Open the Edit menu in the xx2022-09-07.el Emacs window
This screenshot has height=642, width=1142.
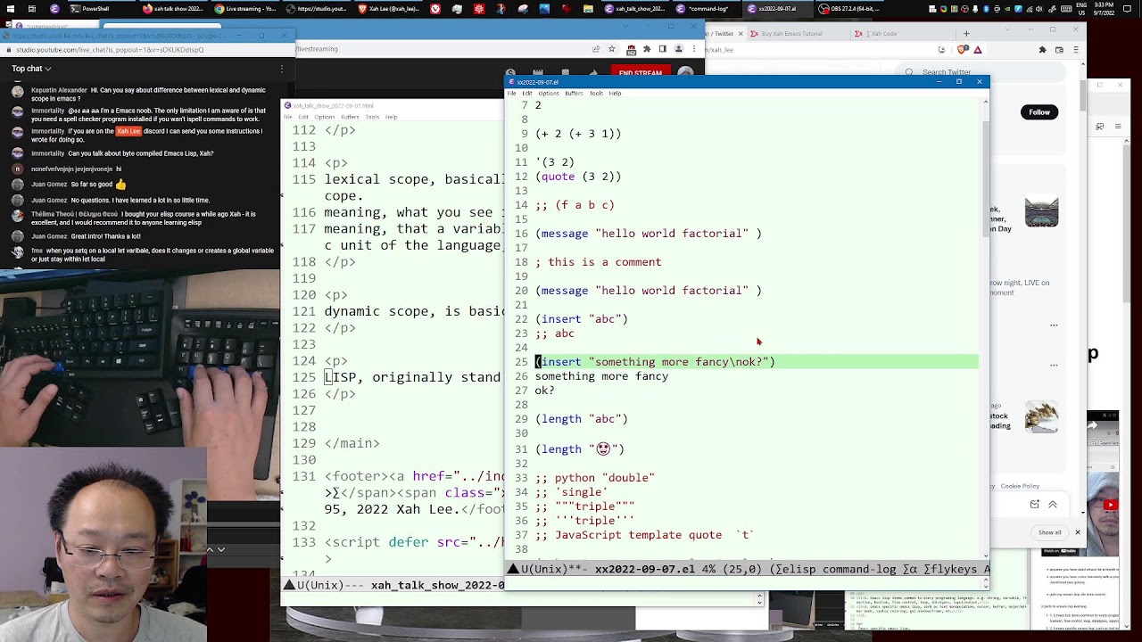click(x=527, y=93)
